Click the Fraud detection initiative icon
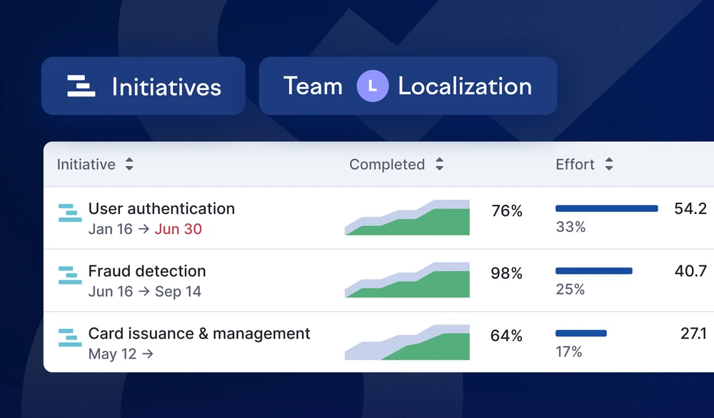Viewport: 714px width, 418px height. pyautogui.click(x=70, y=275)
